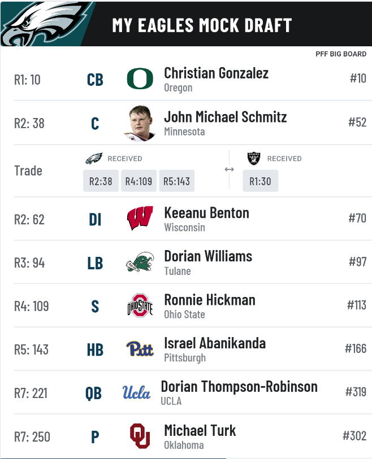The width and height of the screenshot is (372, 459).
Task: Click John Michael Schmitz's headshot photo
Action: coord(140,123)
